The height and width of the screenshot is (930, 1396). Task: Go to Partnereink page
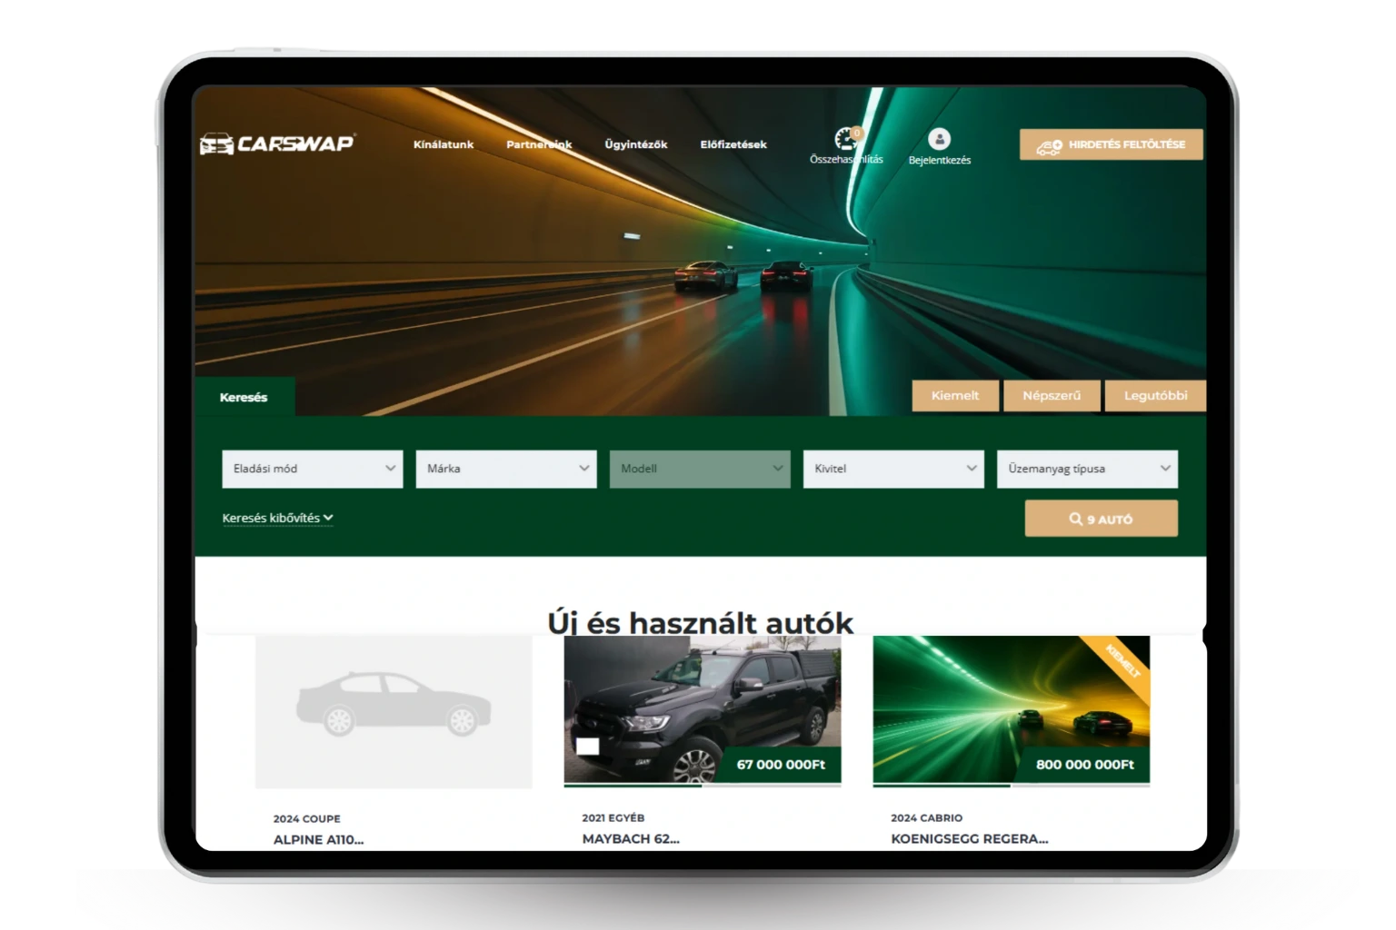(x=539, y=144)
